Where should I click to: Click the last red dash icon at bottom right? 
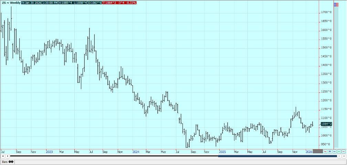coord(343,151)
